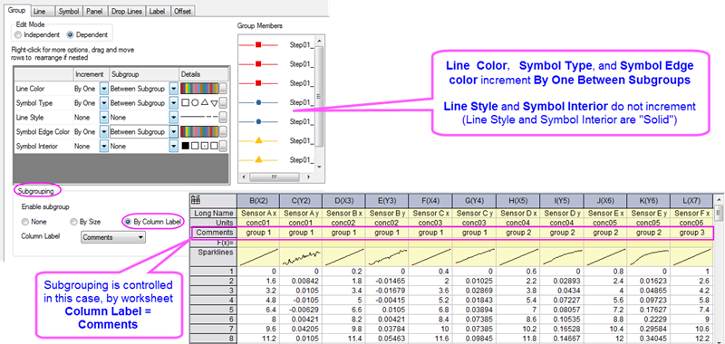Screen dimensions: 725x344
Task: Expand Symbol Type Subgroup dropdown
Action: pos(173,103)
